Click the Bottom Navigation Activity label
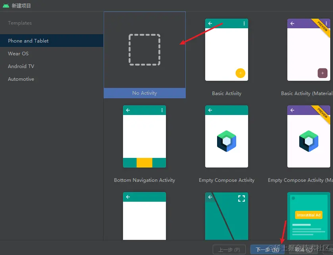The height and width of the screenshot is (255, 333). pyautogui.click(x=144, y=180)
